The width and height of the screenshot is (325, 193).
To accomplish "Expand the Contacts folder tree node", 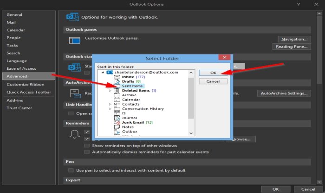I will pos(110,104).
